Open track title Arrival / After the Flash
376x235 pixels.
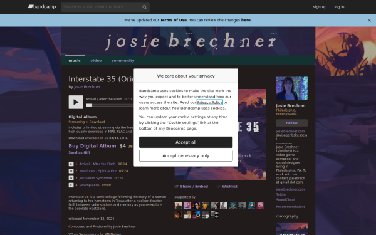tap(97, 164)
